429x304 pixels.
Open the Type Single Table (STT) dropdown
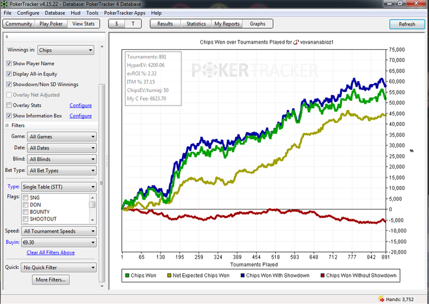(59, 187)
